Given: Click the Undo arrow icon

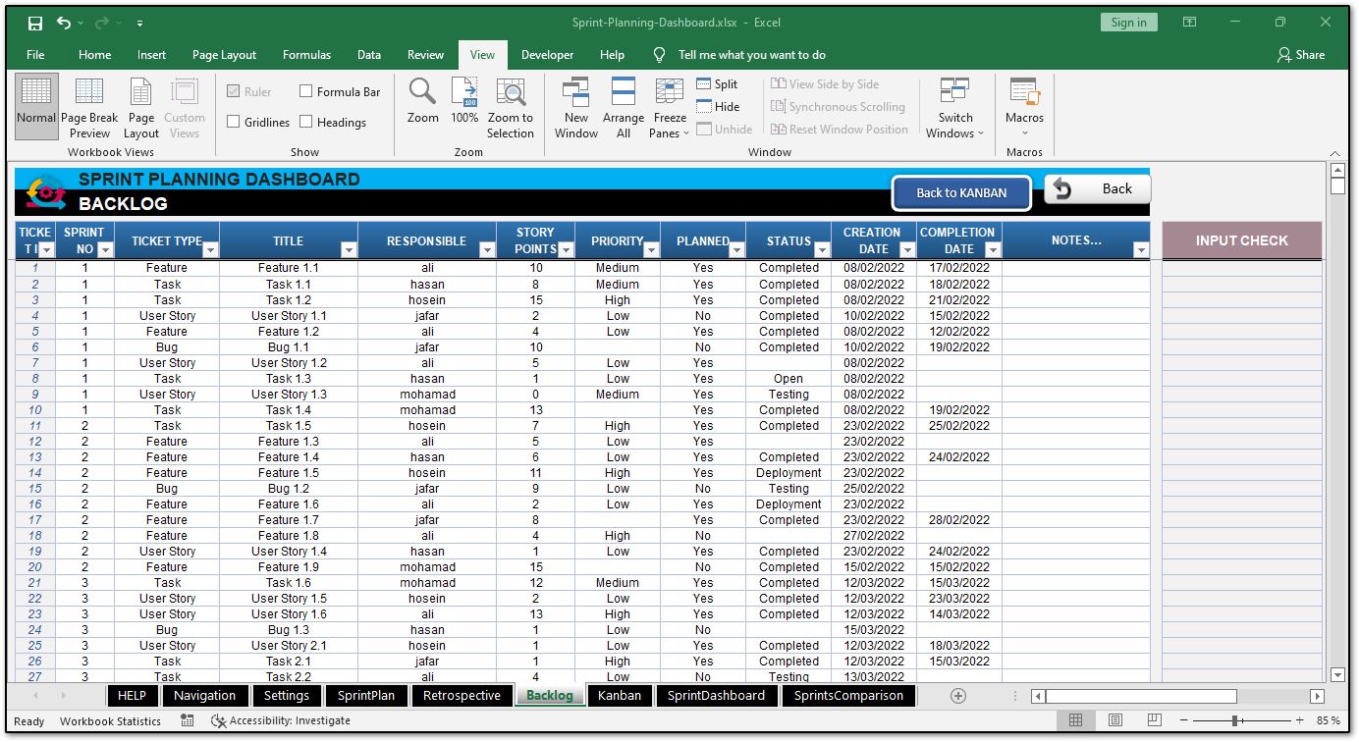Looking at the screenshot, I should pyautogui.click(x=64, y=23).
